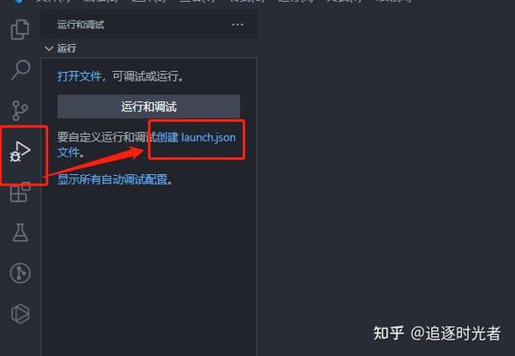Click the VS Code logo in title bar
This screenshot has height=356, width=515.
(19, 2)
